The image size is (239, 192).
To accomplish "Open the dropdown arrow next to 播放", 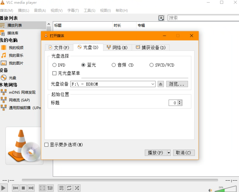I will (x=168, y=153).
